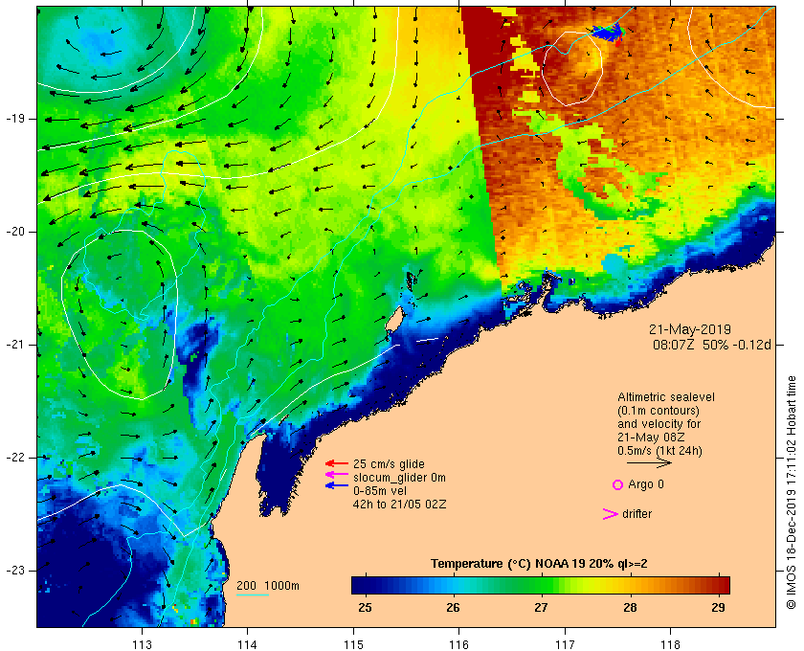
Task: Click the 'Temperature (°C) NOAA 19 20% ql>=2' title
Action: pyautogui.click(x=539, y=564)
